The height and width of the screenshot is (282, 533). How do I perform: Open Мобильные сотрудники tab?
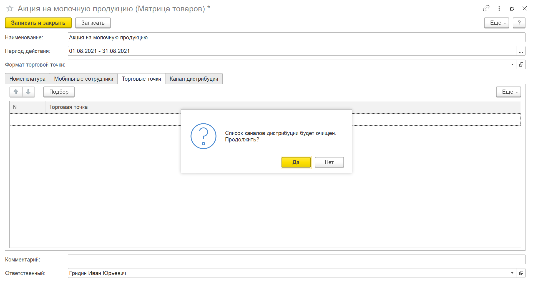click(84, 79)
